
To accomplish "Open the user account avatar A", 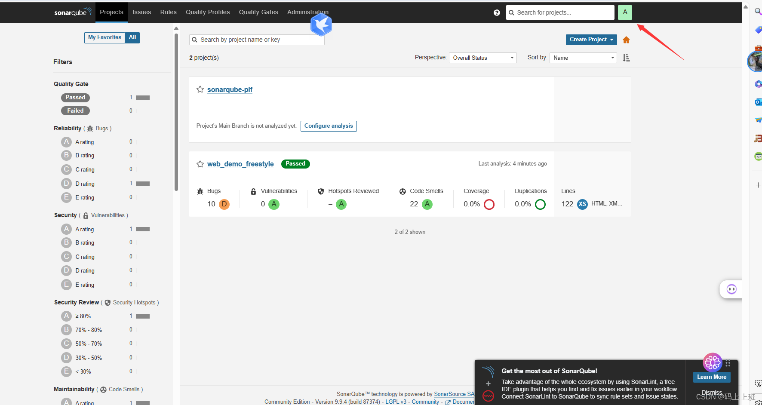I will click(625, 12).
